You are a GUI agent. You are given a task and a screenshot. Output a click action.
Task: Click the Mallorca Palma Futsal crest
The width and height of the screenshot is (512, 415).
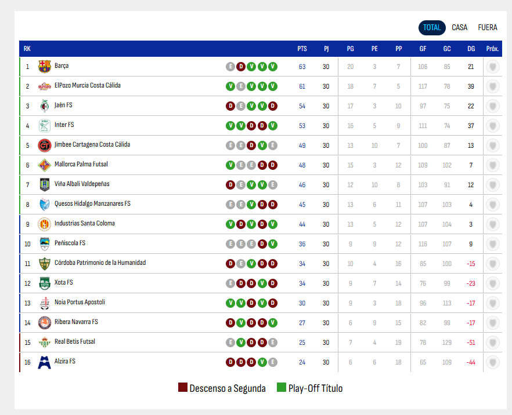44,165
